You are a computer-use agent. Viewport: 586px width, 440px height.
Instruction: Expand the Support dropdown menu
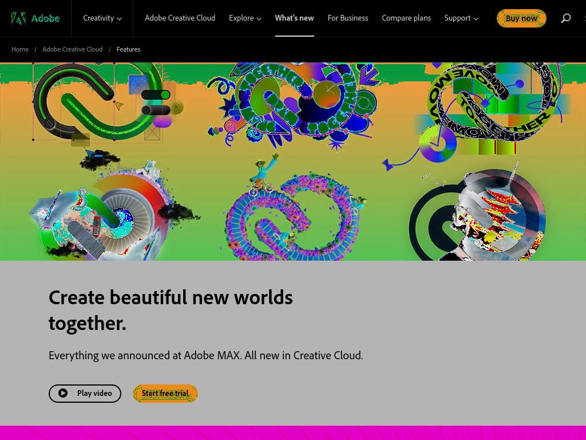pyautogui.click(x=461, y=18)
